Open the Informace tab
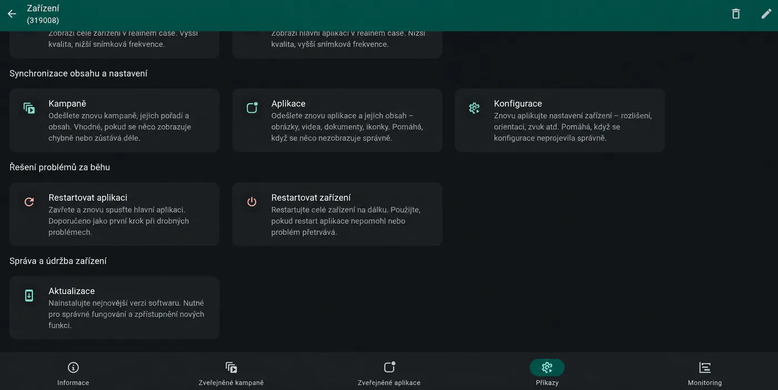 73,373
